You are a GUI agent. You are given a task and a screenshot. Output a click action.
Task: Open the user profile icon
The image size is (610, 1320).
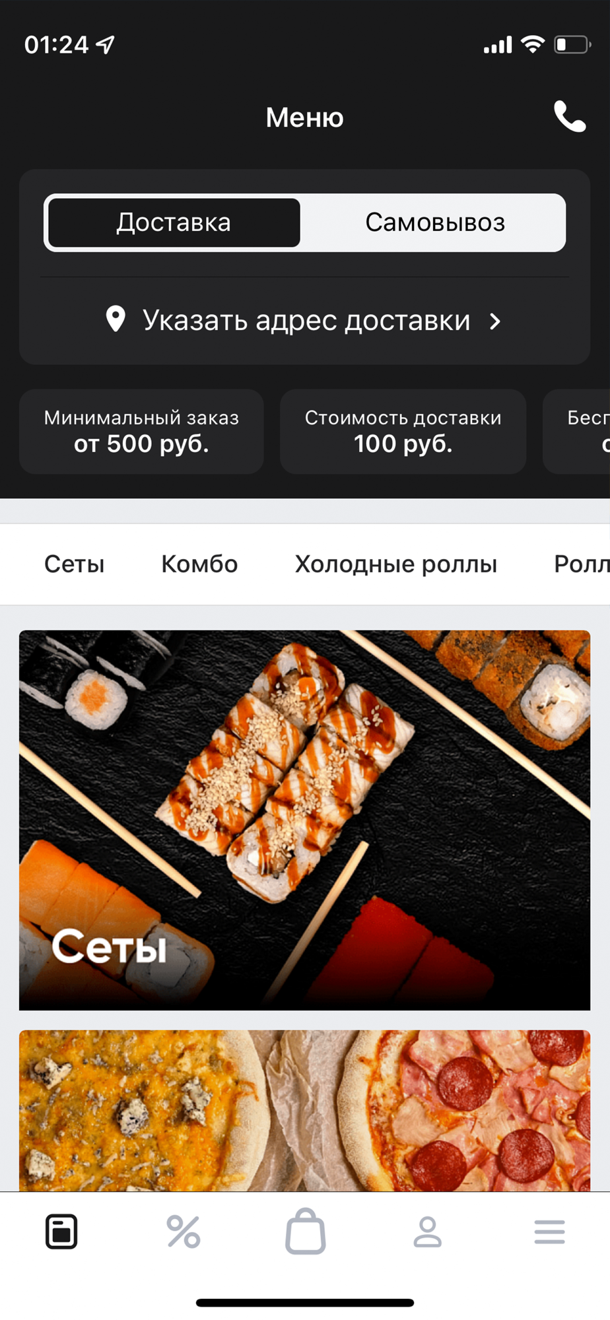tap(427, 1232)
